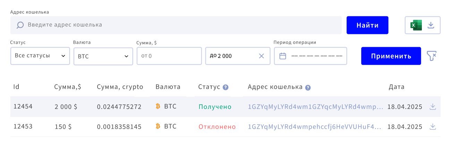Clear the 'до 2 000' amount field

(x=262, y=56)
